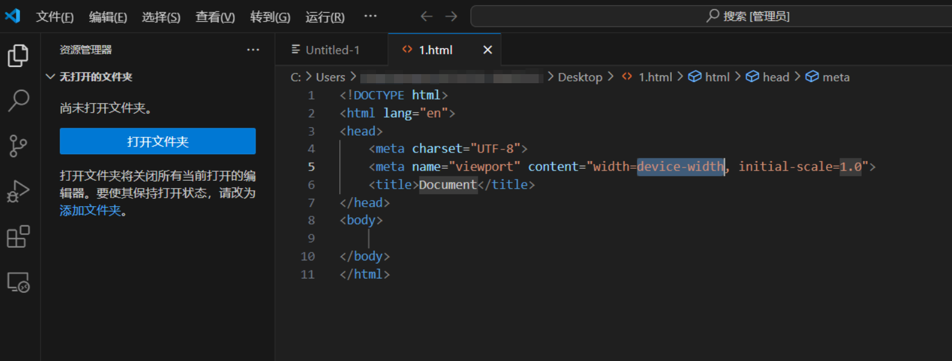Open the Extensions view icon
The height and width of the screenshot is (361, 952).
point(18,237)
